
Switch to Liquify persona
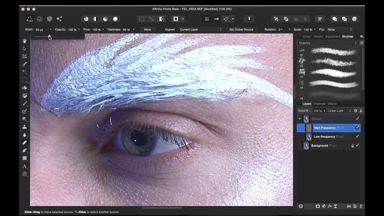(x=40, y=19)
